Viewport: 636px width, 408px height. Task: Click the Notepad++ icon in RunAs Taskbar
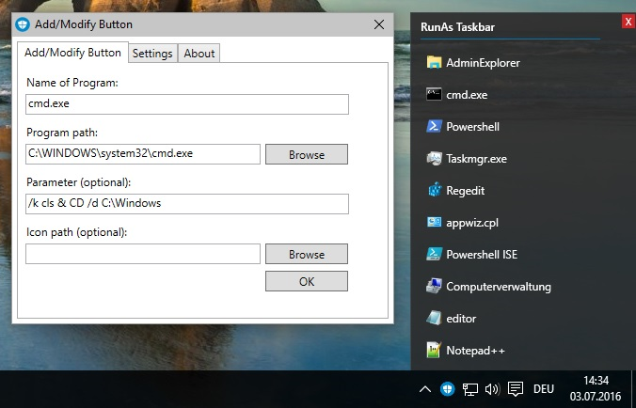434,350
